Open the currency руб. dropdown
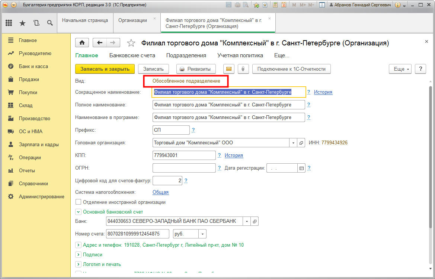Screen dimensions: 435x279 pyautogui.click(x=202, y=234)
